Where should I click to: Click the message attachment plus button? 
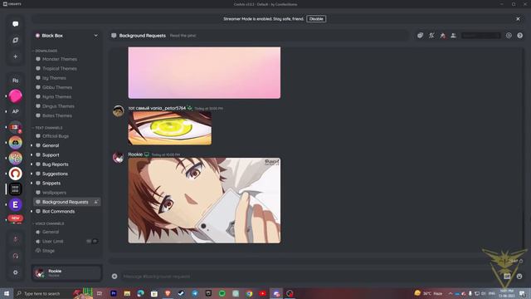(114, 277)
